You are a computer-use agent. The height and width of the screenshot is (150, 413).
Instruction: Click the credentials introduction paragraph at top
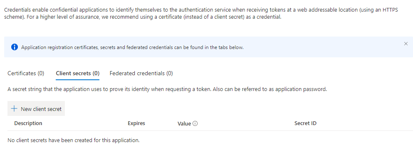pyautogui.click(x=201, y=14)
